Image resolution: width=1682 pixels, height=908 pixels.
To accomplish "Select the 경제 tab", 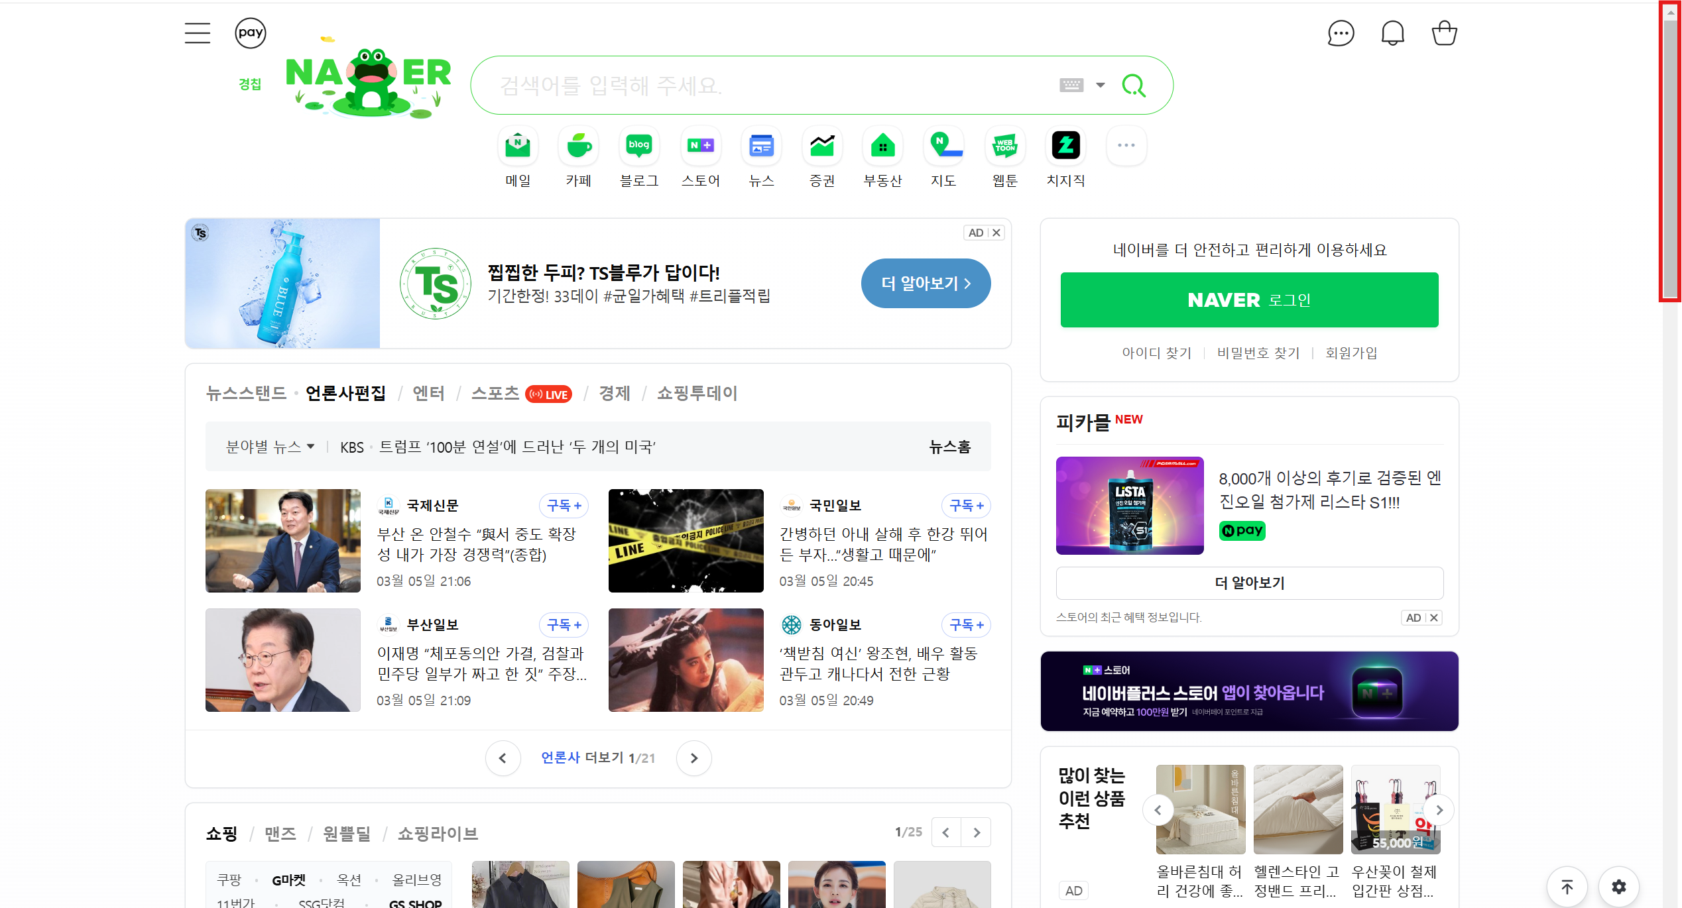I will (615, 393).
